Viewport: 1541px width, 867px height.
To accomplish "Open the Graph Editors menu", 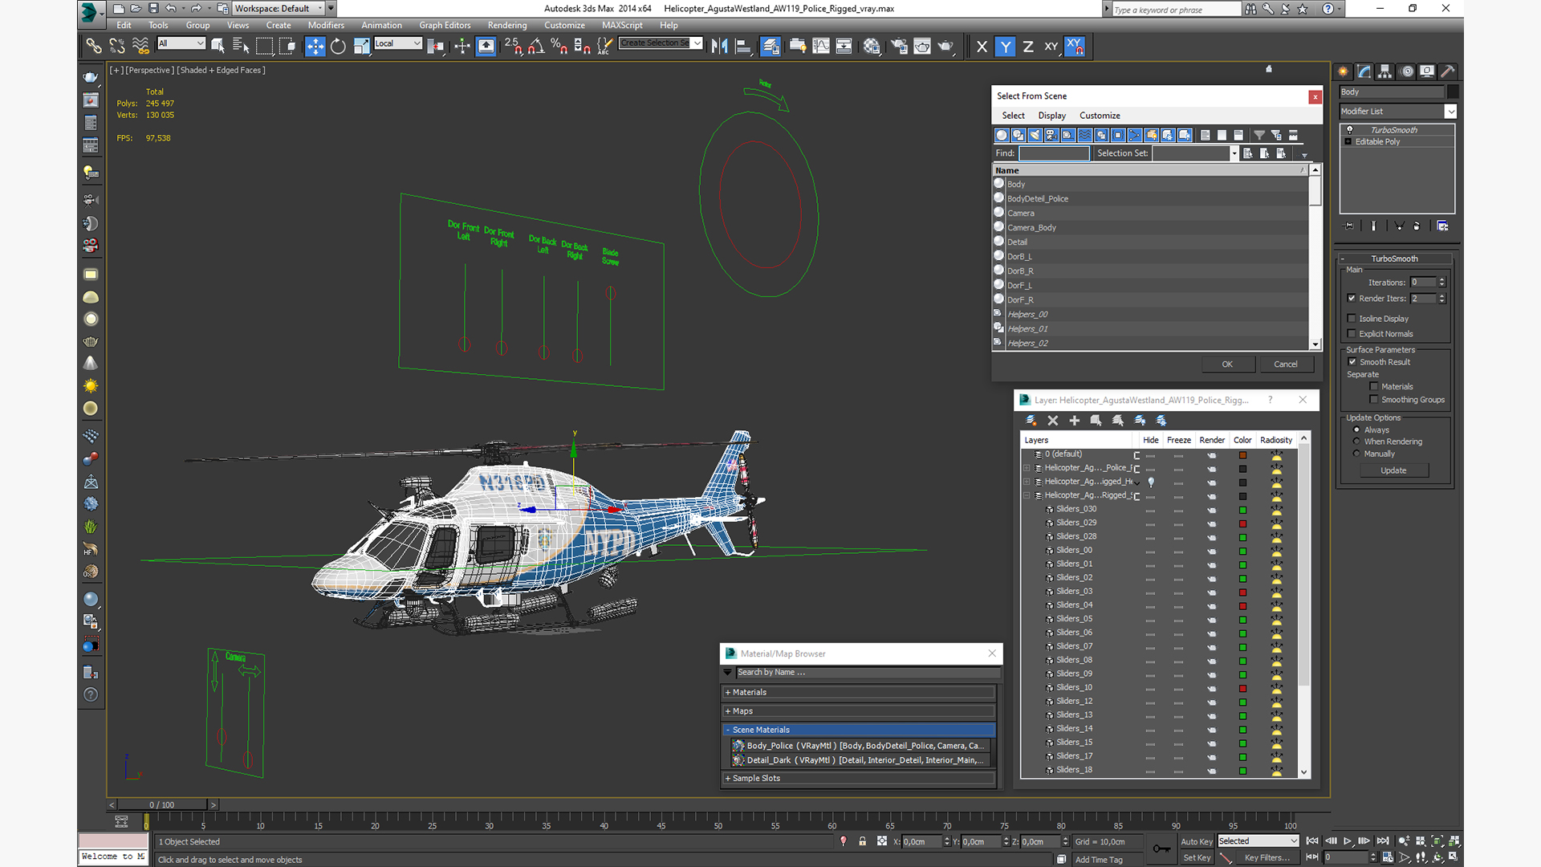I will pos(445,26).
